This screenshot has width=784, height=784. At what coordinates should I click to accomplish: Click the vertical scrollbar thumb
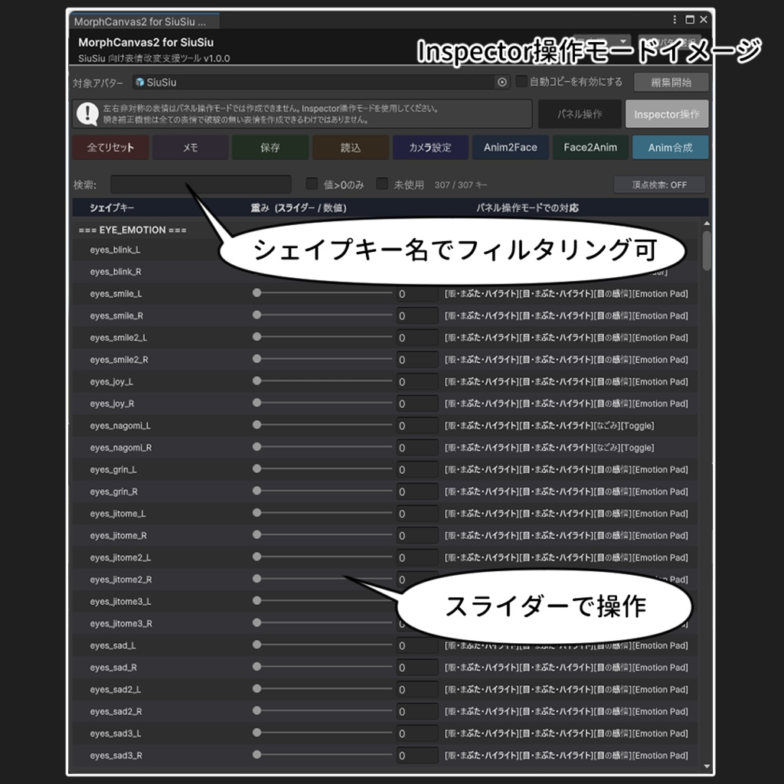(x=707, y=250)
